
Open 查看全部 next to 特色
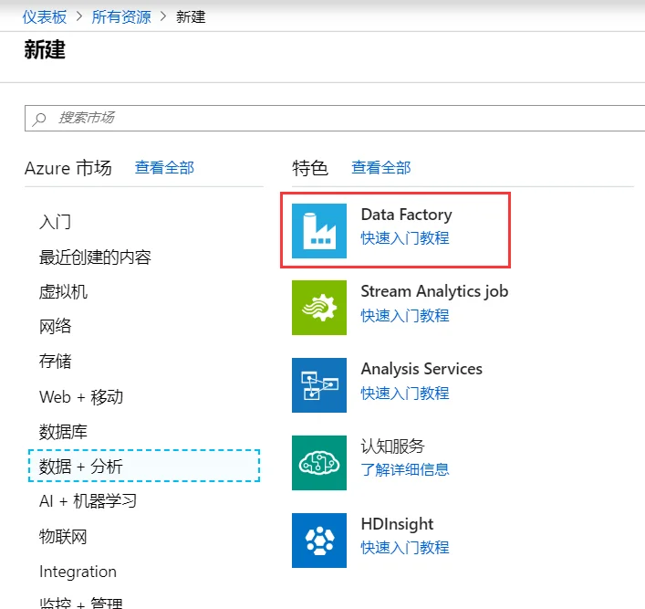[x=381, y=168]
